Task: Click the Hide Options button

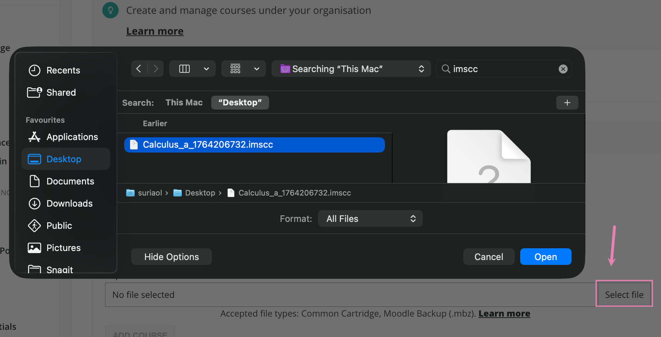Action: point(171,257)
